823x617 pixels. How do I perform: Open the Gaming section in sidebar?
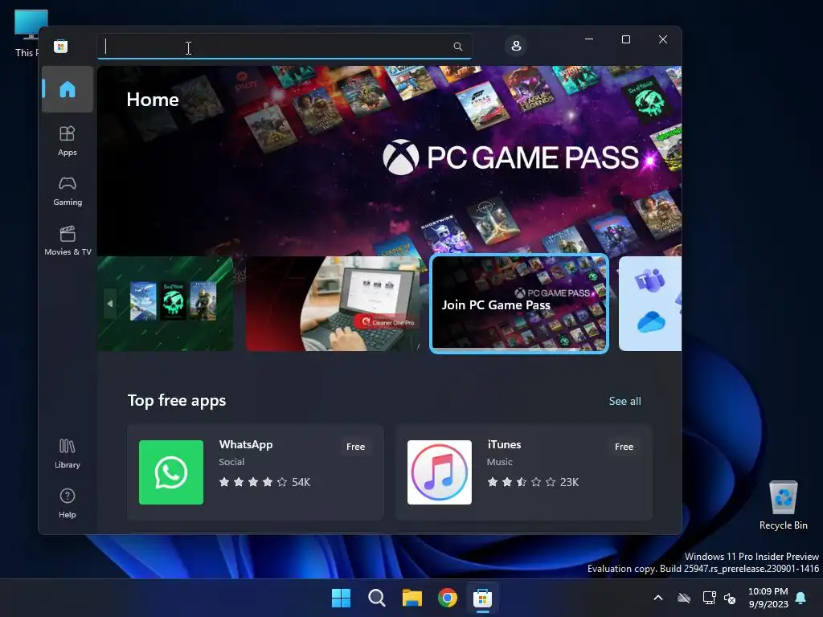[x=68, y=191]
